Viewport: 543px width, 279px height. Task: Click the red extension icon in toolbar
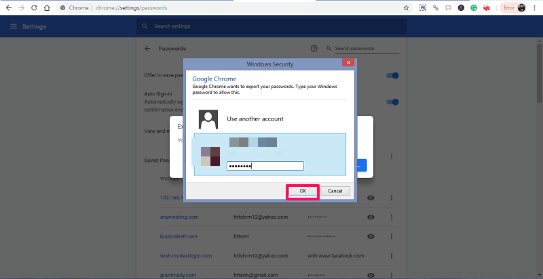(487, 7)
